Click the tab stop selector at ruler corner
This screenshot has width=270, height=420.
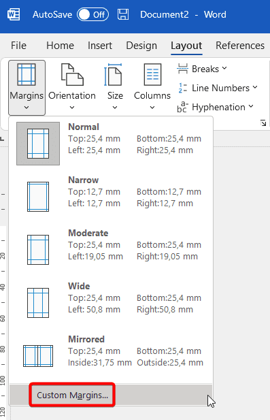point(2,139)
